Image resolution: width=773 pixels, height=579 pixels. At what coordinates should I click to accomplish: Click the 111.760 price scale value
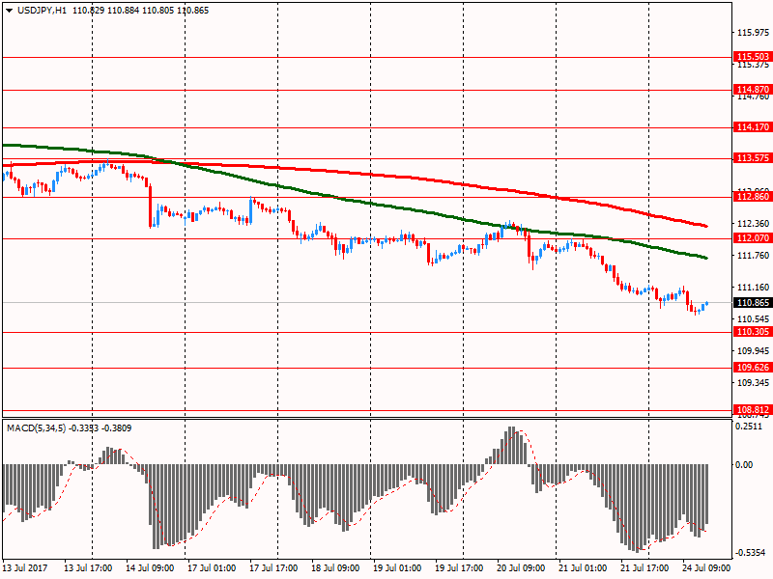pos(753,256)
